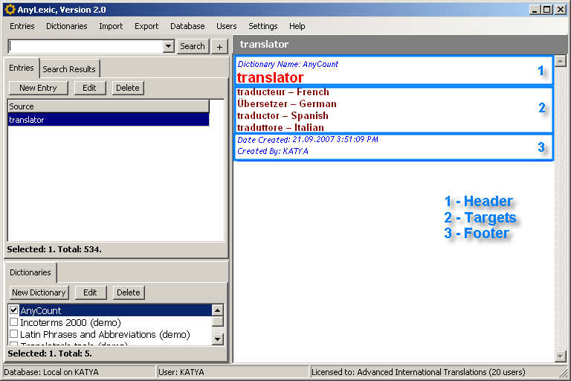Image resolution: width=571 pixels, height=381 pixels.
Task: Click Delete button in Entries panel
Action: [128, 88]
